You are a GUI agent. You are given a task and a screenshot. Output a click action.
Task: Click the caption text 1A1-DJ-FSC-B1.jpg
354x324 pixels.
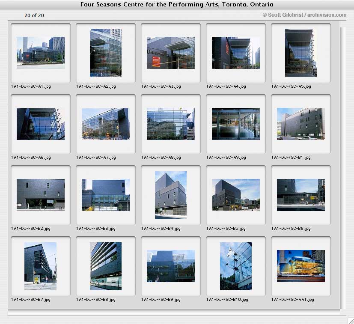coord(291,158)
